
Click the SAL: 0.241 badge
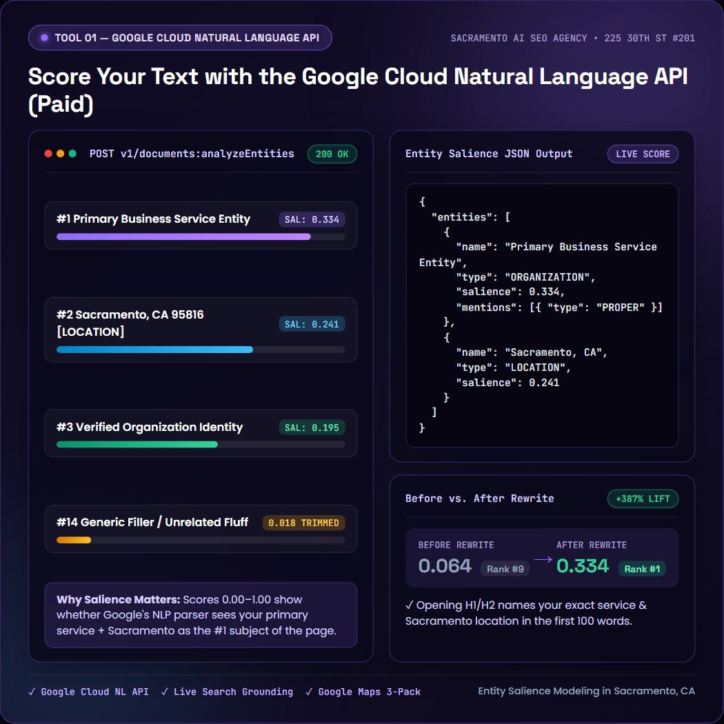(312, 324)
